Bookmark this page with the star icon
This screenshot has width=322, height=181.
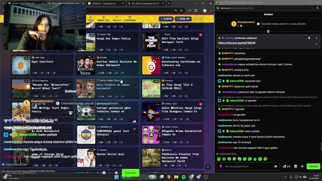[x=181, y=11]
